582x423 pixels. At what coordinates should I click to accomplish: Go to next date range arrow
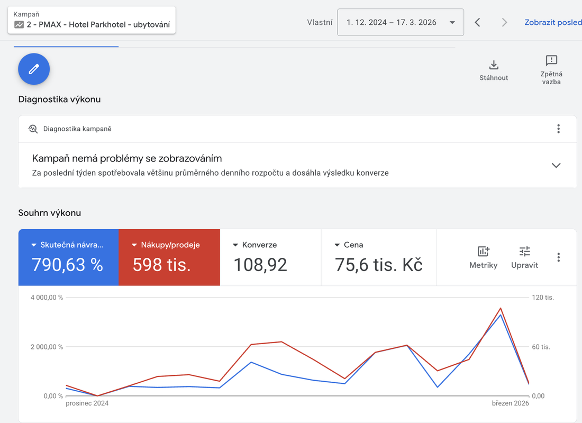coord(504,22)
